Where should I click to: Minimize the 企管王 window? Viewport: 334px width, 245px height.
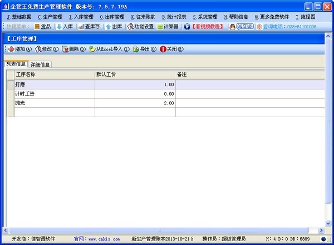308,7
